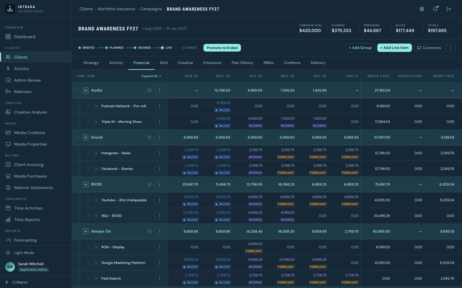This screenshot has height=288, width=462.
Task: Open the support help icon in header
Action: point(422,9)
